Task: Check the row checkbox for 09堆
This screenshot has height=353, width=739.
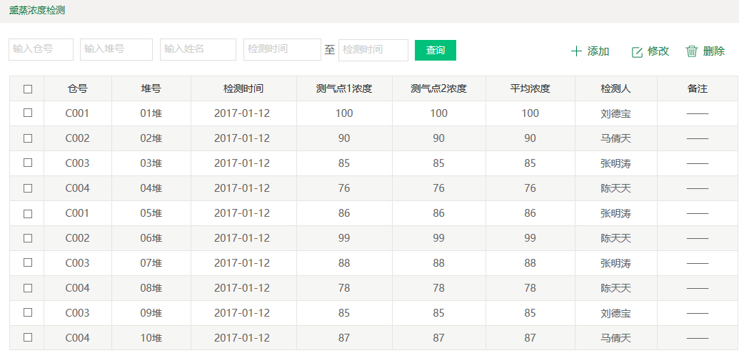Action: click(28, 312)
